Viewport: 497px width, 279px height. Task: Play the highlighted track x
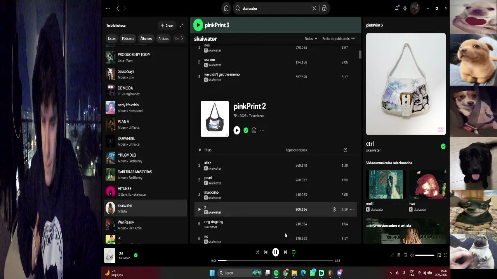click(x=200, y=210)
